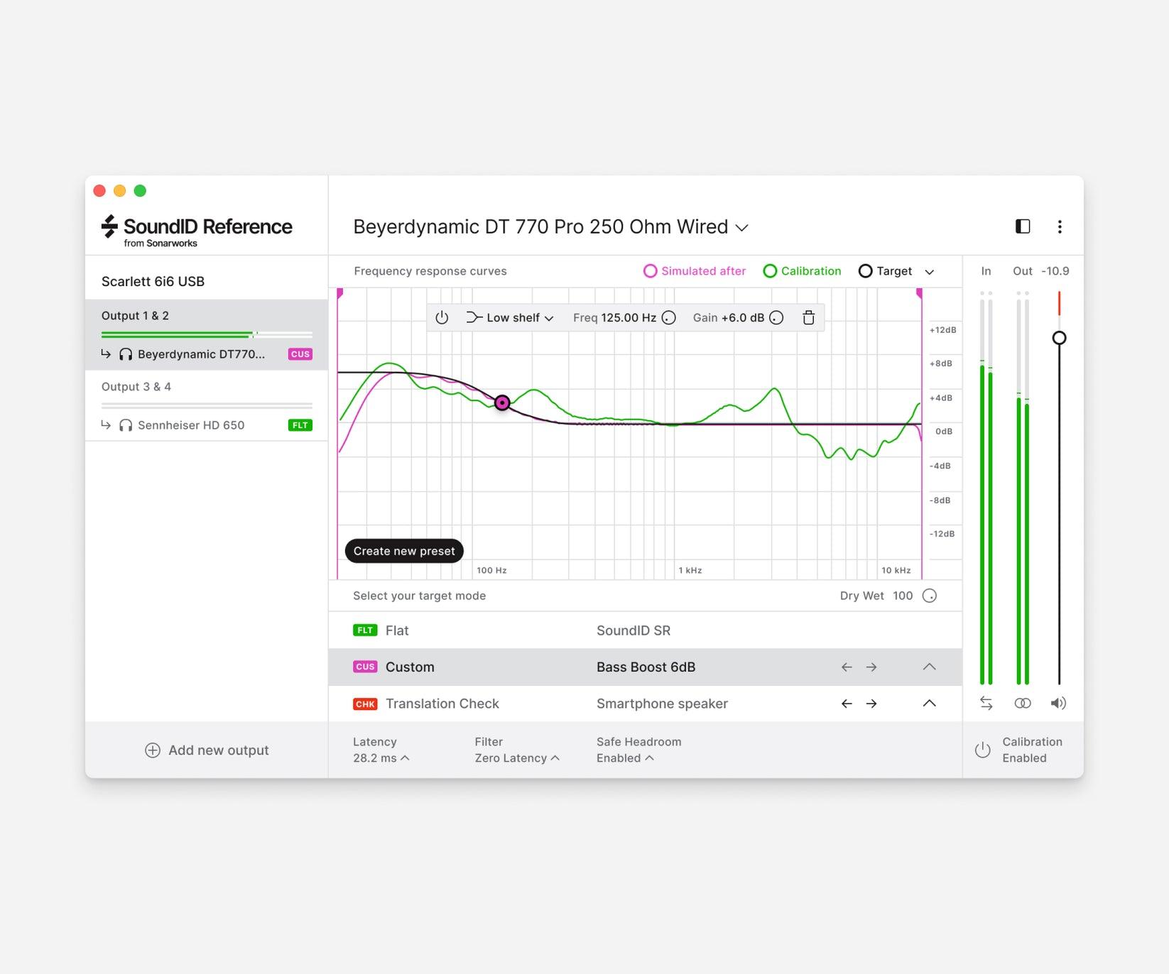Select the Flat target mode

(396, 630)
